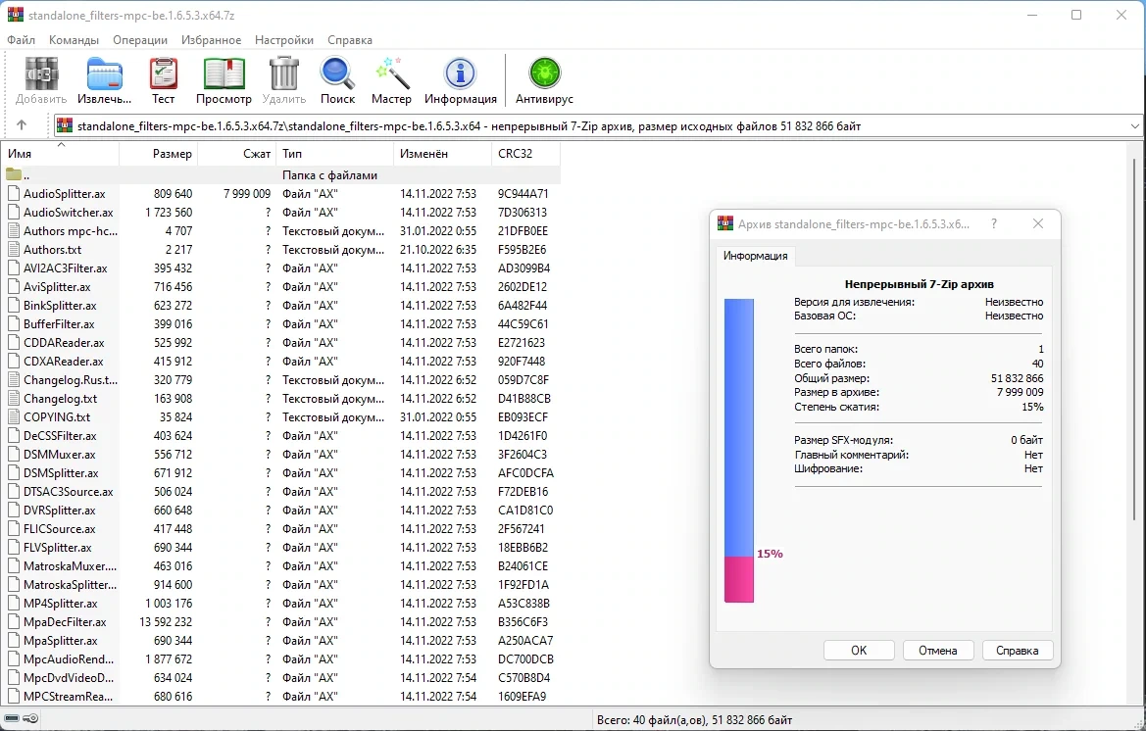This screenshot has height=731, width=1146.
Task: Sort by the Тип column header
Action: pyautogui.click(x=334, y=154)
